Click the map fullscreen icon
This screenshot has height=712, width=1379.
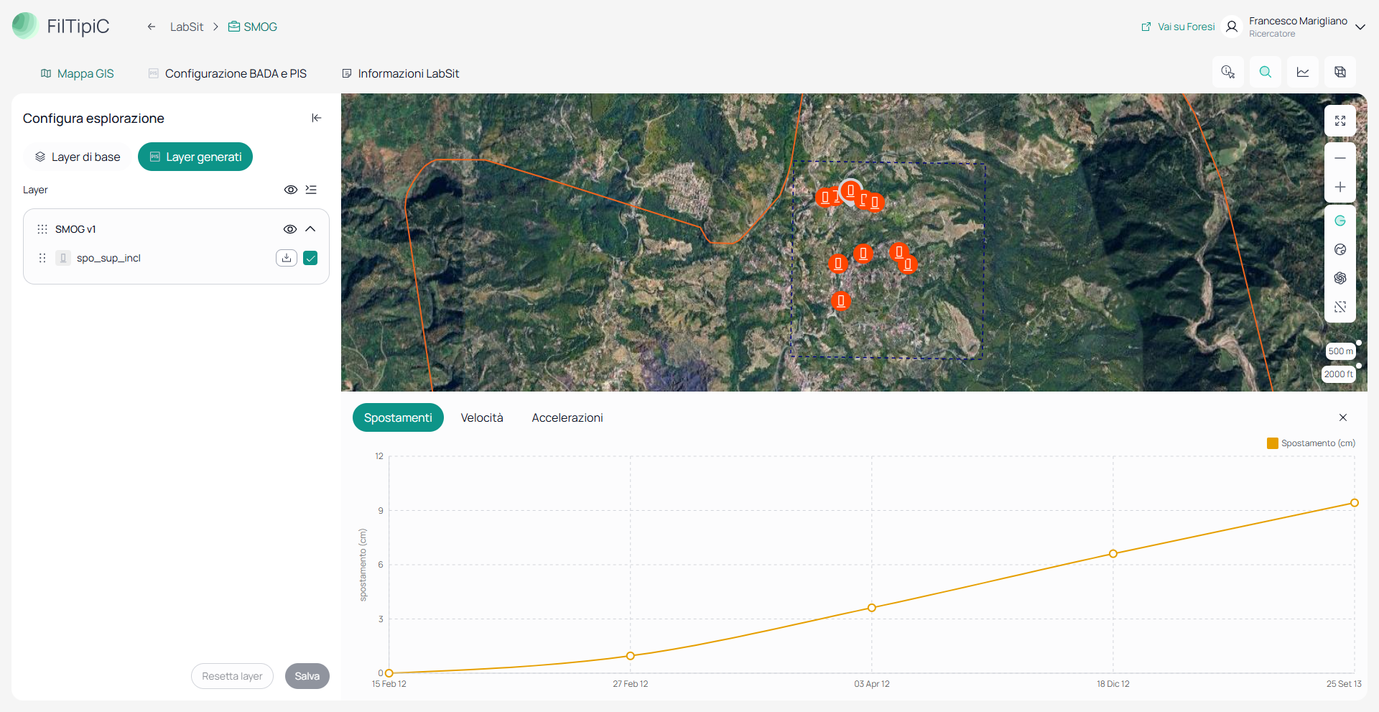pos(1339,121)
